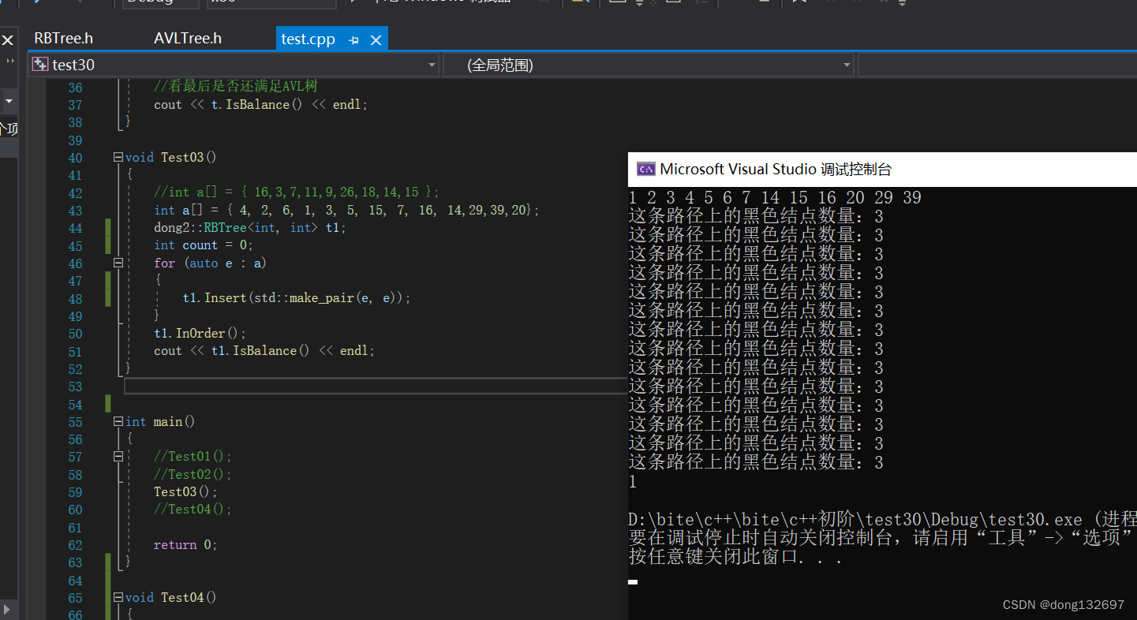This screenshot has height=620, width=1137.
Task: Open the test30 project dropdown
Action: coord(432,65)
